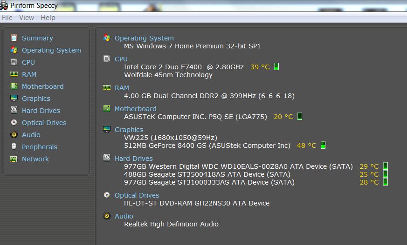407x245 pixels.
Task: Show Optical Drives section from sidebar
Action: (x=44, y=123)
